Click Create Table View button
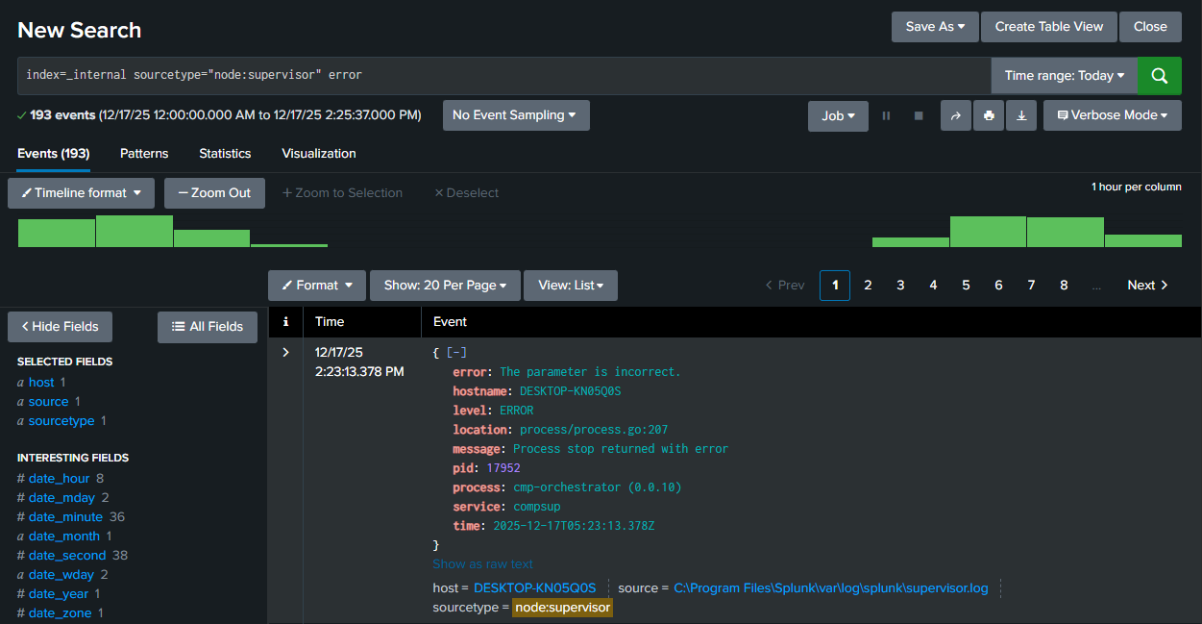 [x=1049, y=27]
